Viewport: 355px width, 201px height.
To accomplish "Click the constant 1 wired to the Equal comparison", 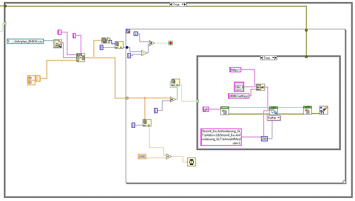I will click(x=156, y=110).
